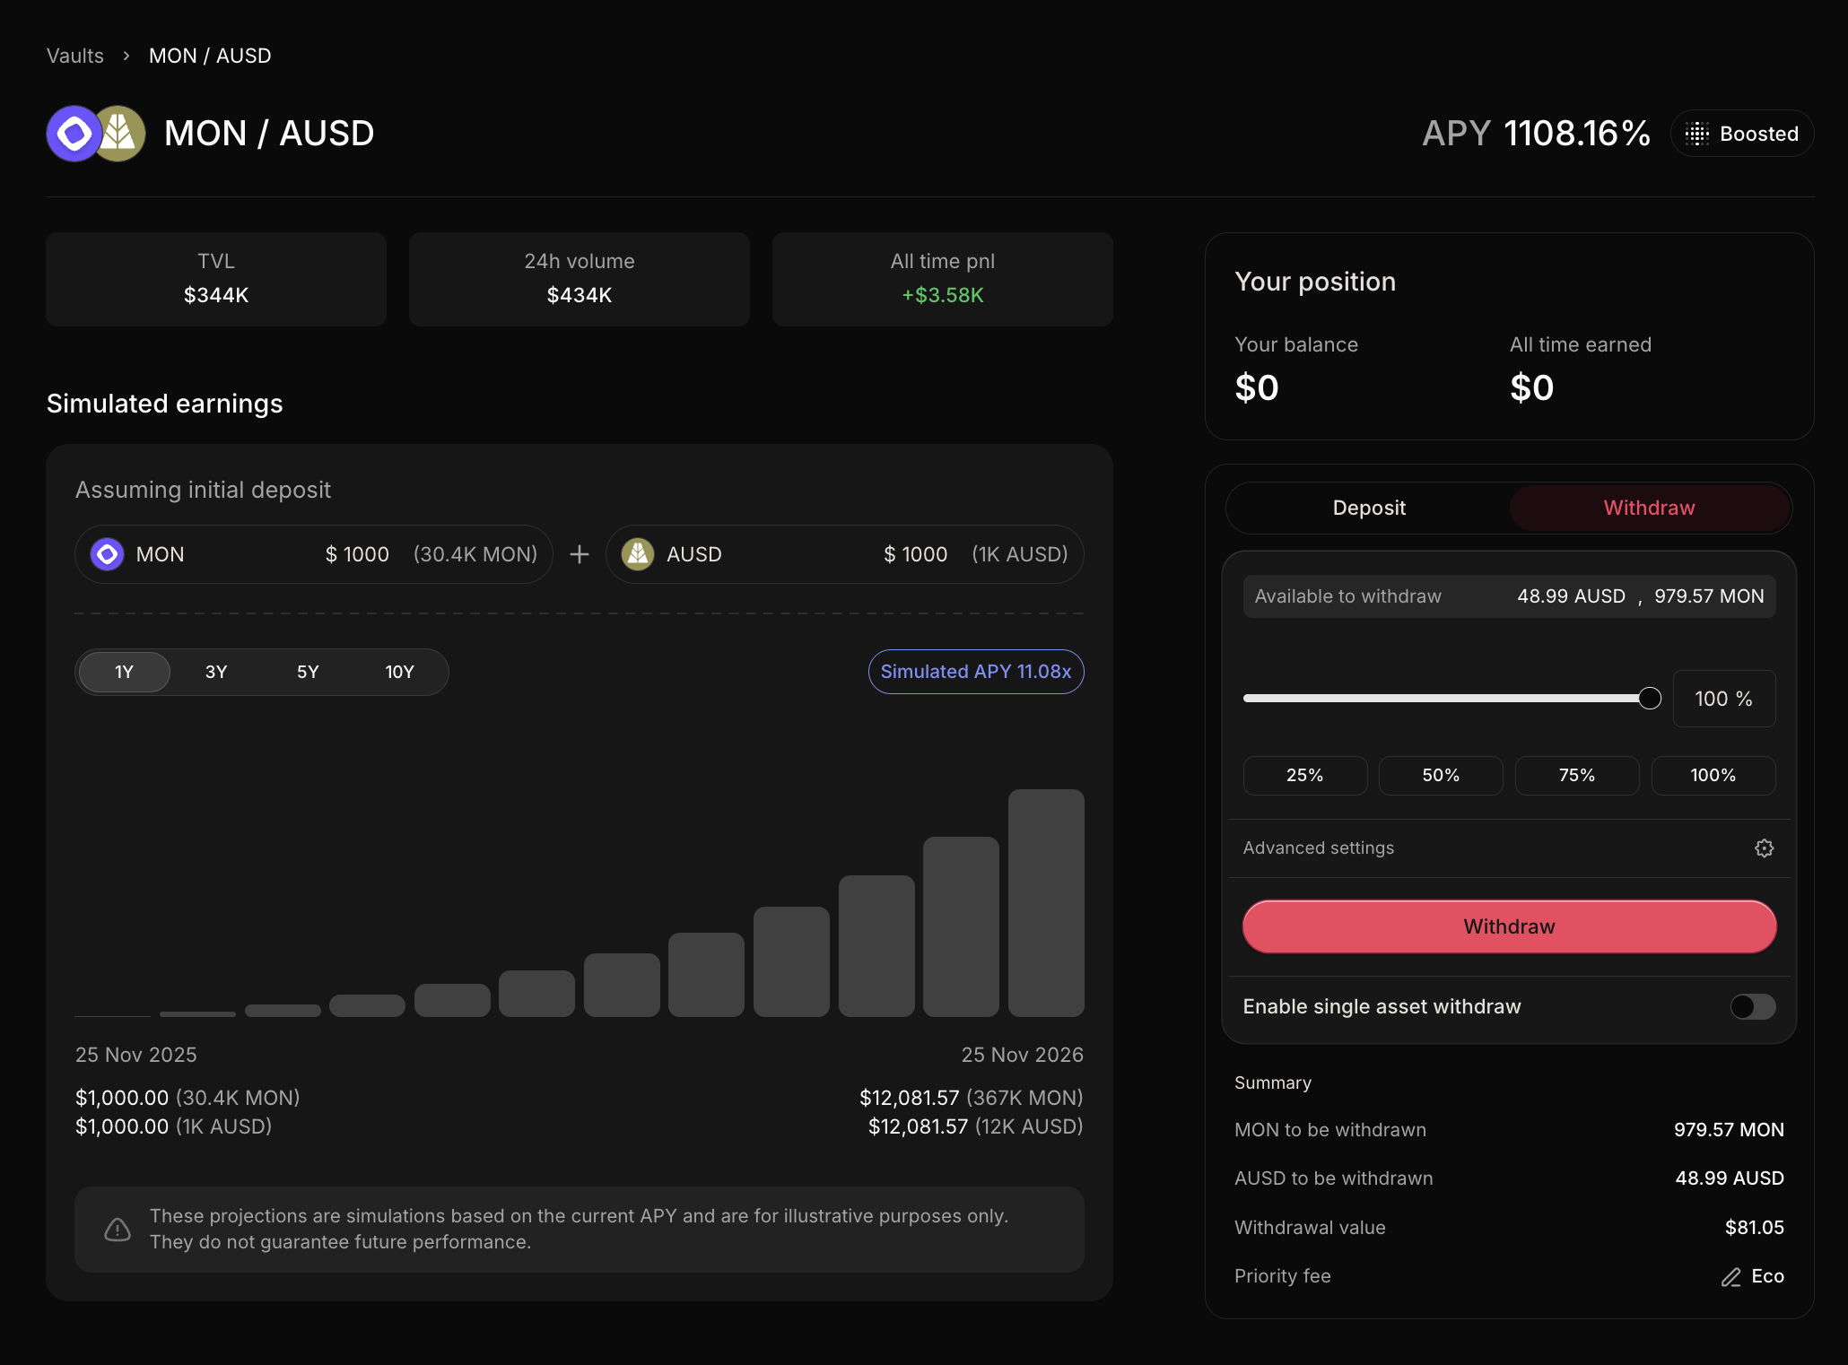
Task: Select the 1Y simulation period
Action: pos(124,672)
